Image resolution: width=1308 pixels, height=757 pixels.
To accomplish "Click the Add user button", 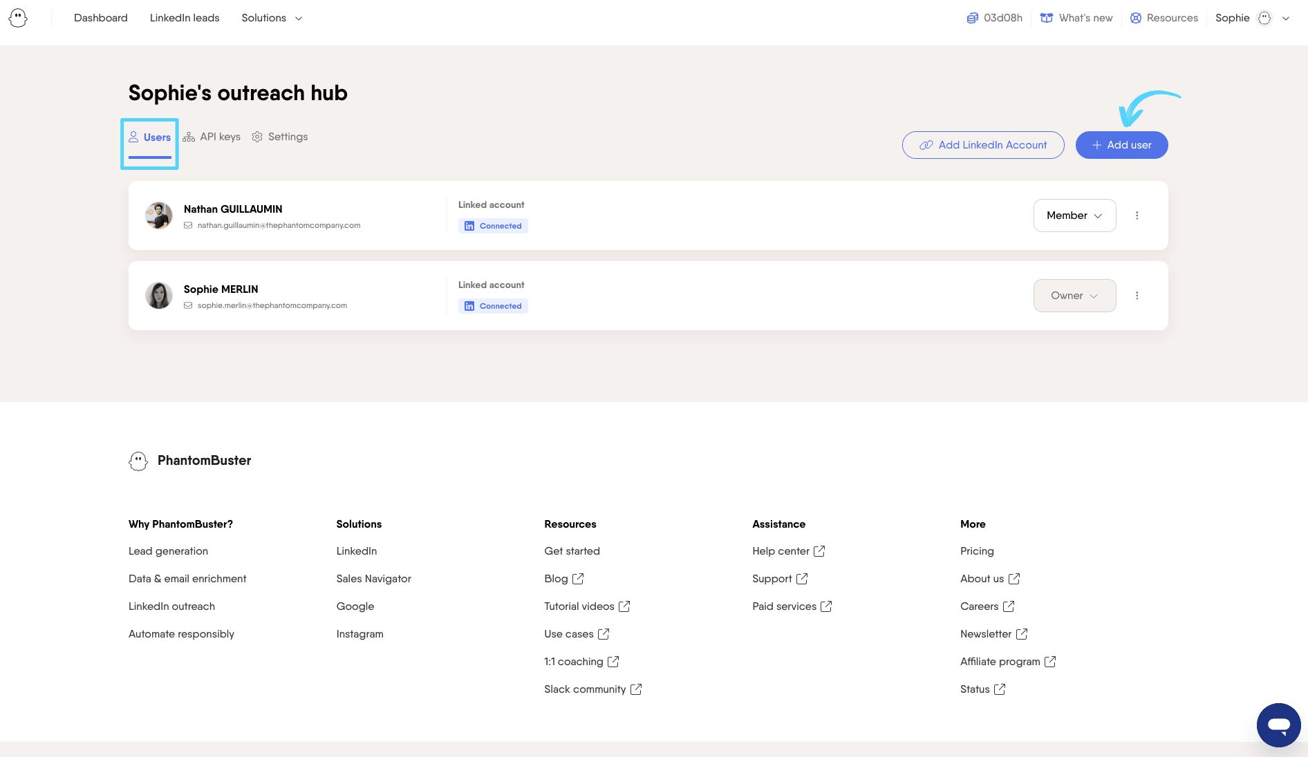I will coord(1121,145).
